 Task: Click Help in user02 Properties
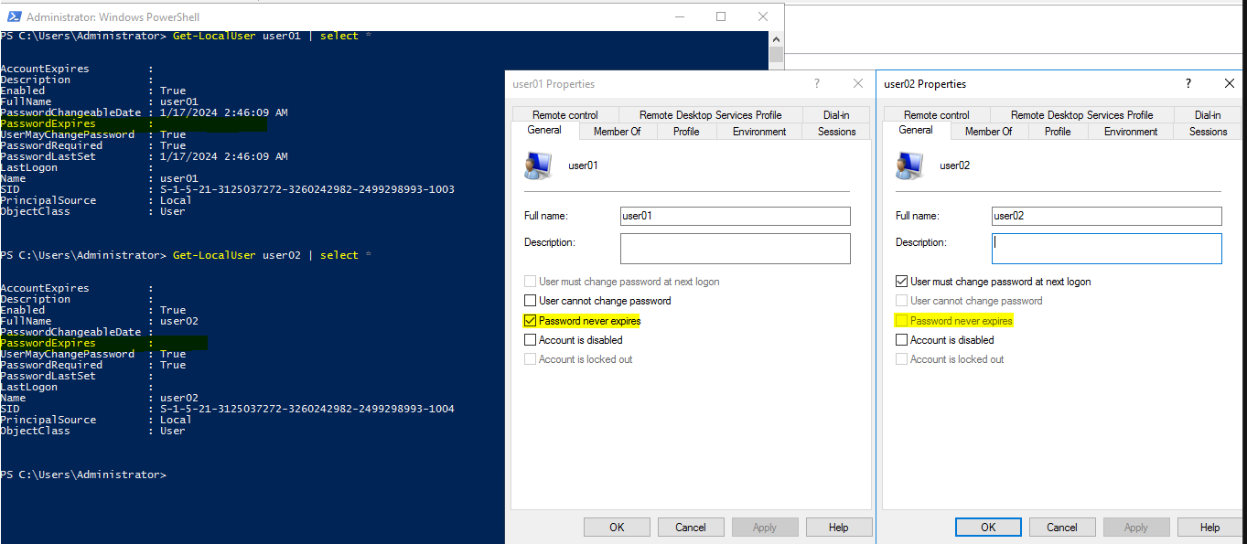(x=1210, y=528)
